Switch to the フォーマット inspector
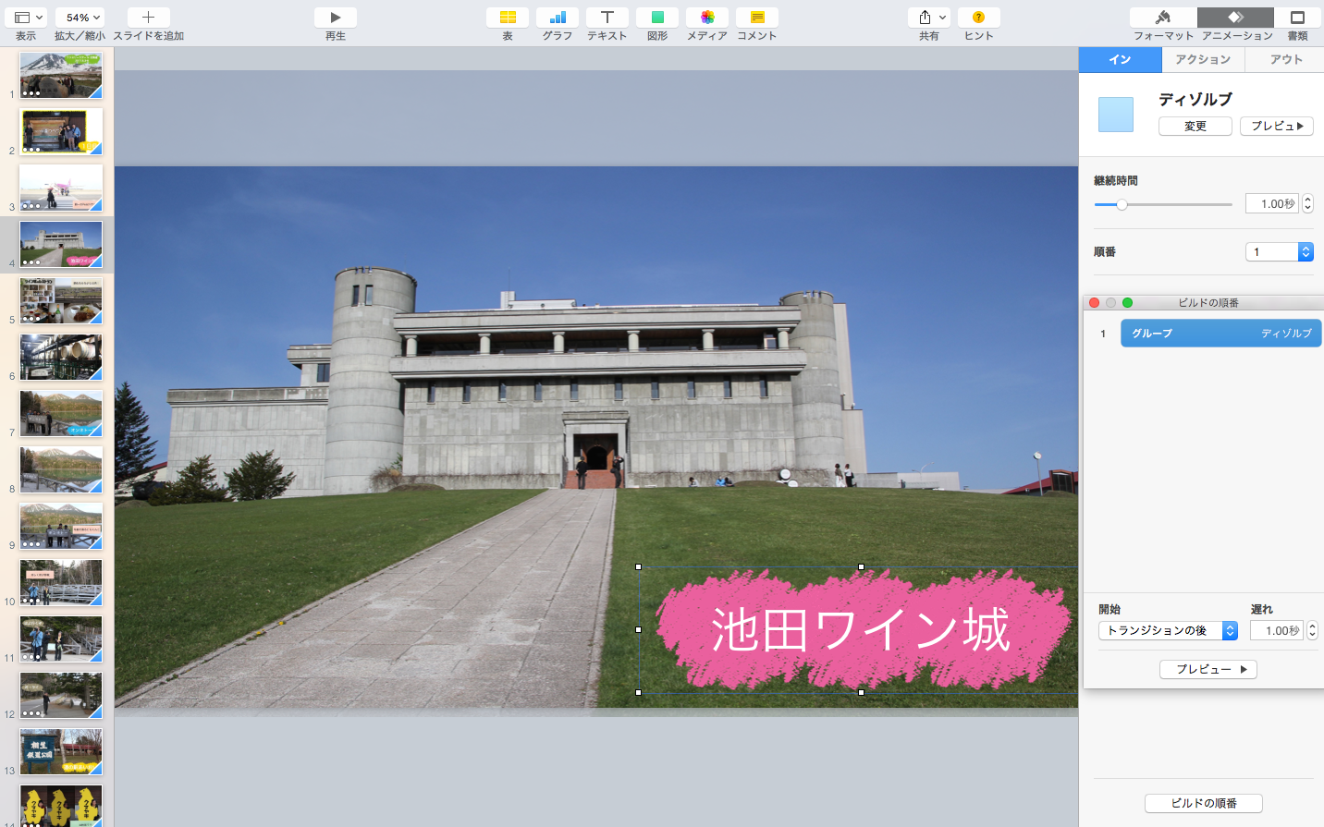The width and height of the screenshot is (1324, 827). (1163, 18)
